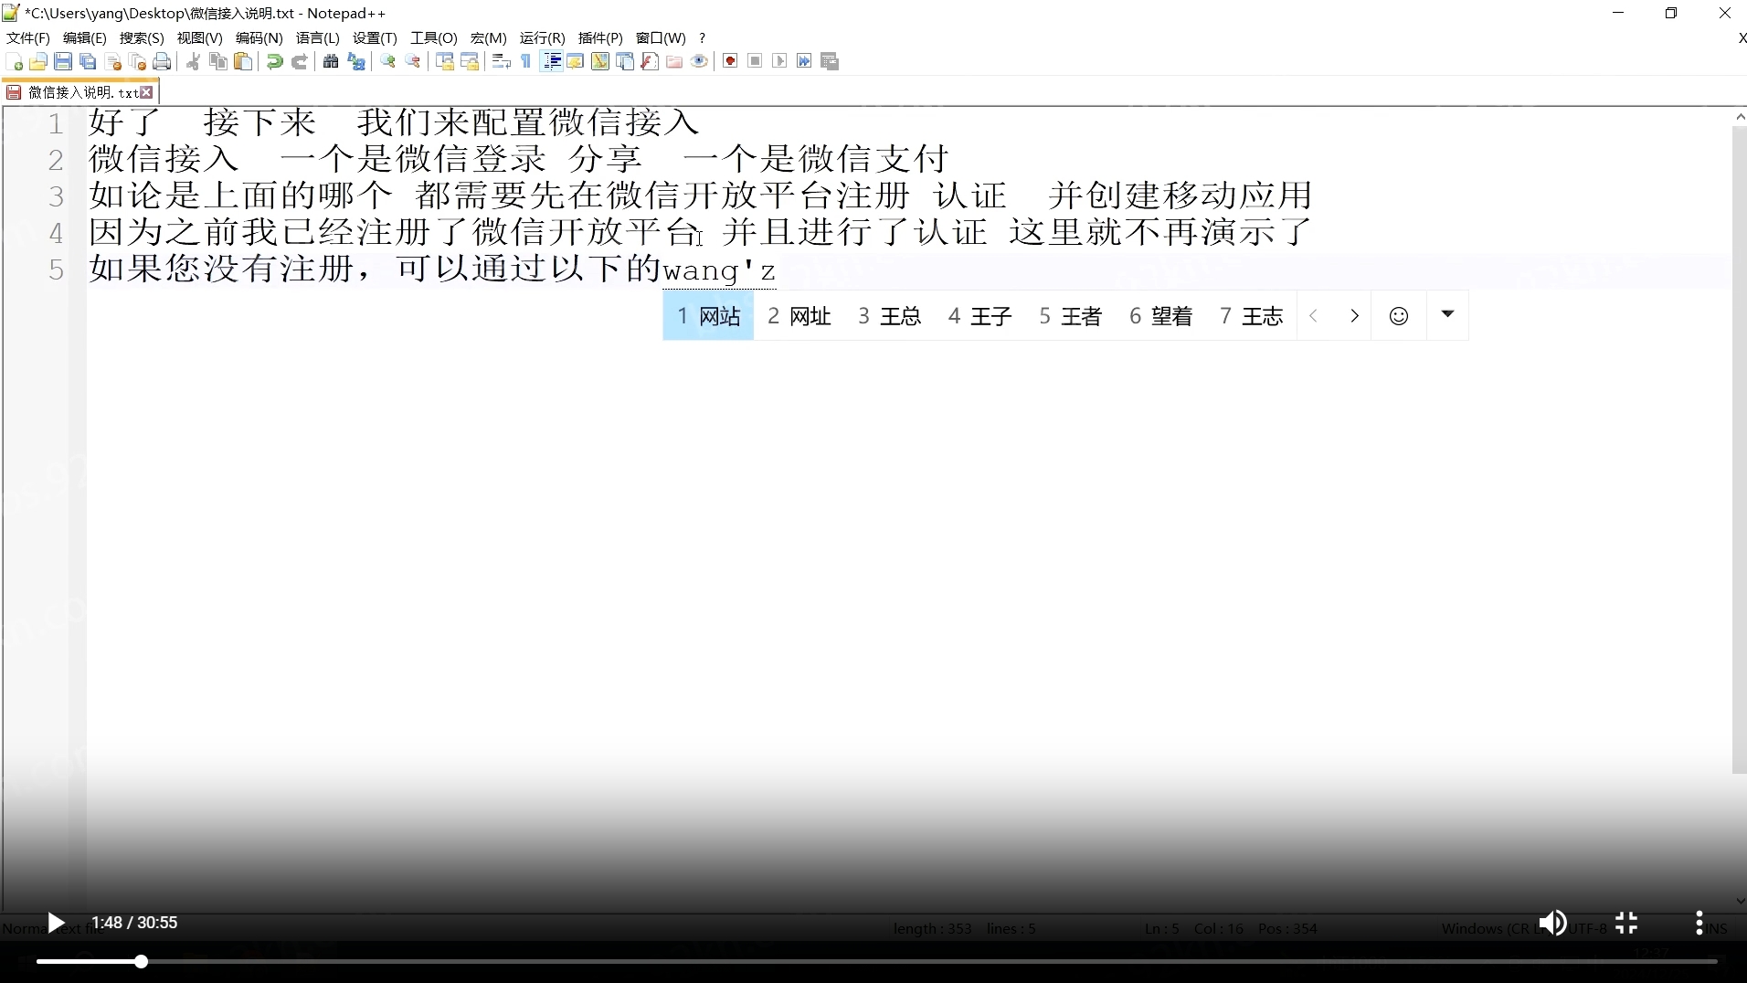1747x983 pixels.
Task: Click the Define Language folder icon
Action: pyautogui.click(x=576, y=61)
